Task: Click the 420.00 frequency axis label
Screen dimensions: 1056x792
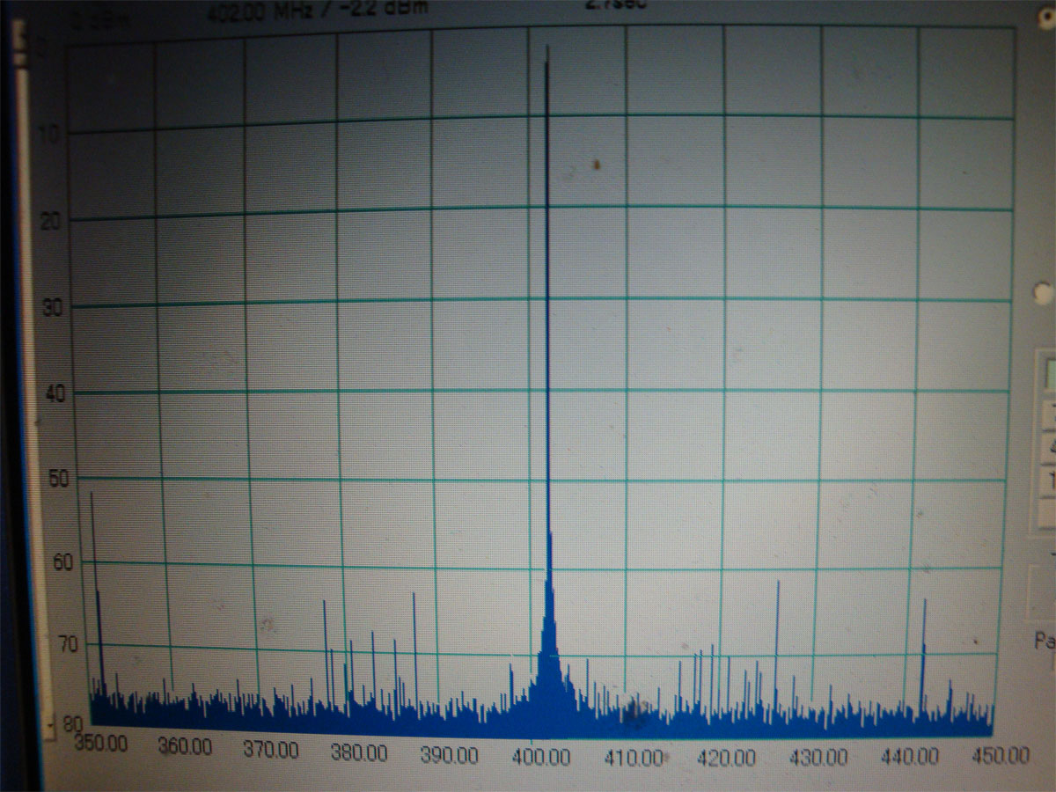Action: (727, 758)
